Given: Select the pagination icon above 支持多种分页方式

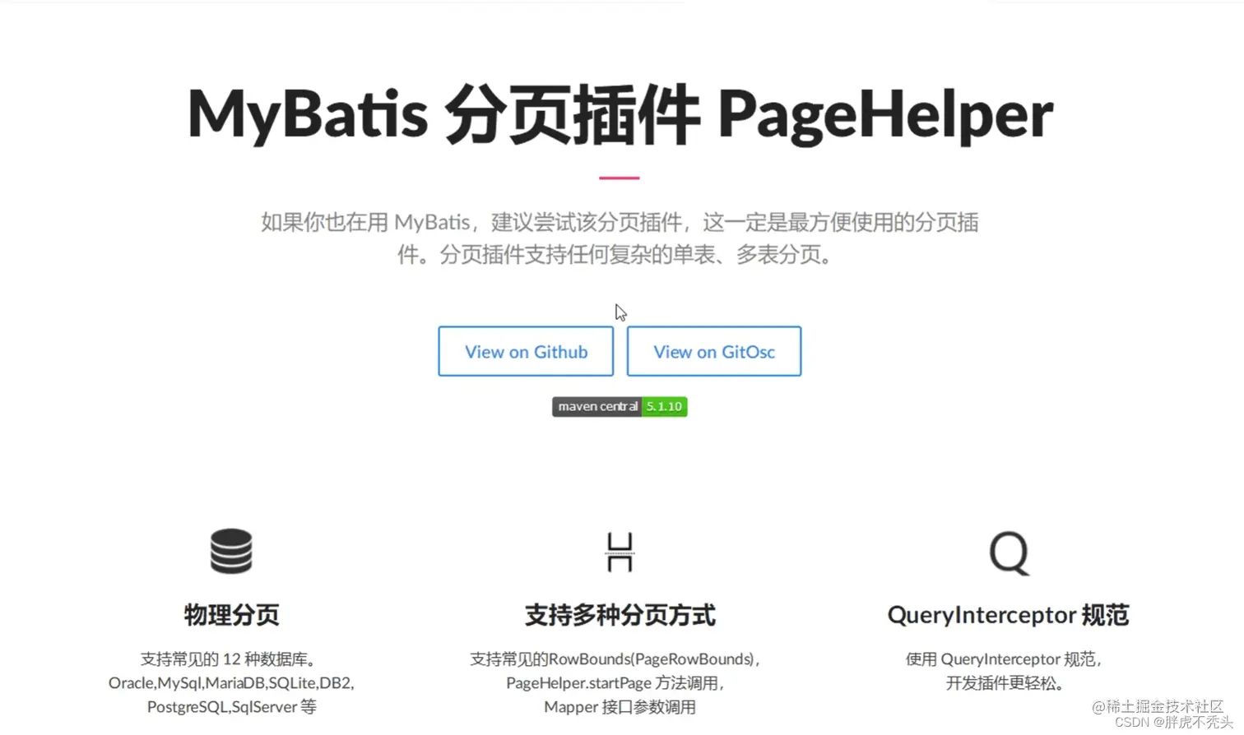Looking at the screenshot, I should tap(619, 552).
